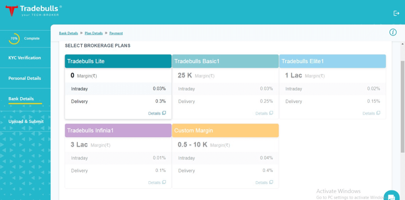Click Plan Details breadcrumb link
Image resolution: width=405 pixels, height=200 pixels.
[94, 33]
